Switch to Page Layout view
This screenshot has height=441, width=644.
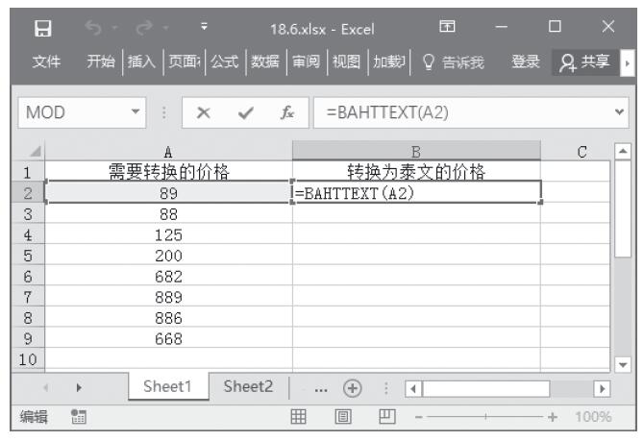(343, 416)
